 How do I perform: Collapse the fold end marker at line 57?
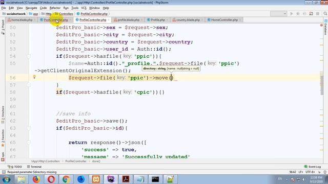click(29, 85)
